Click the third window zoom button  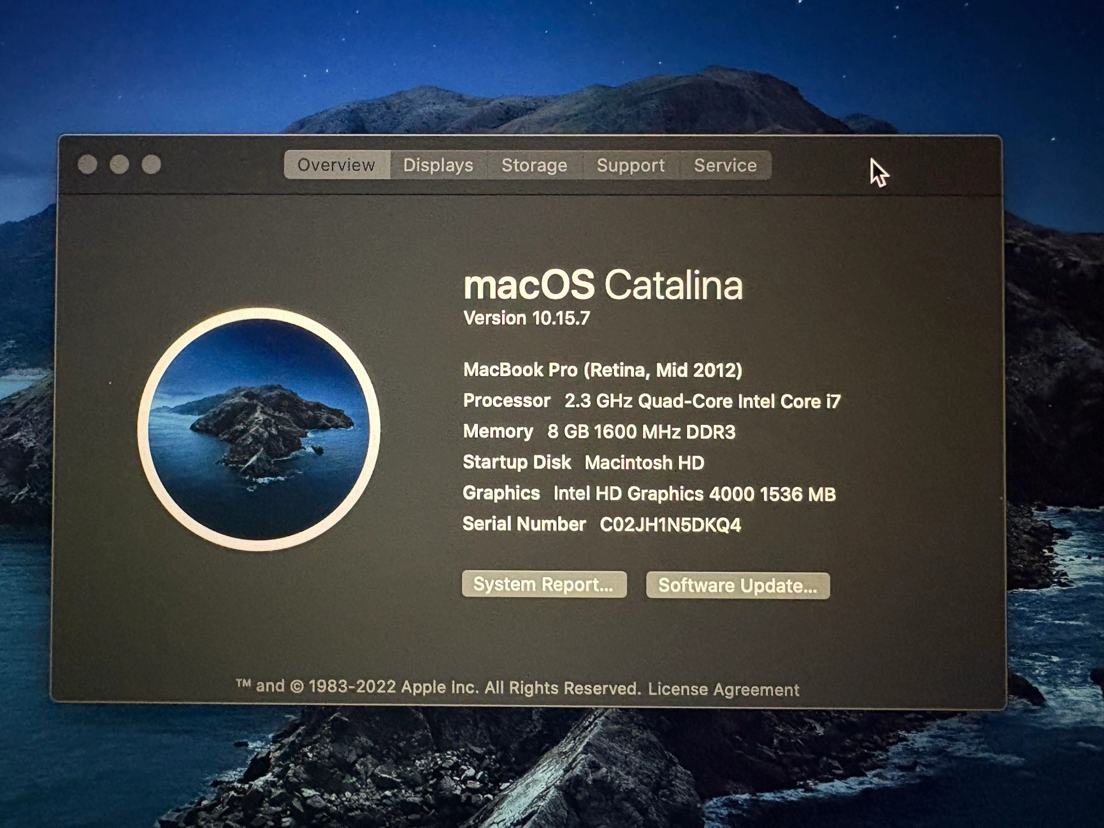[x=152, y=165]
